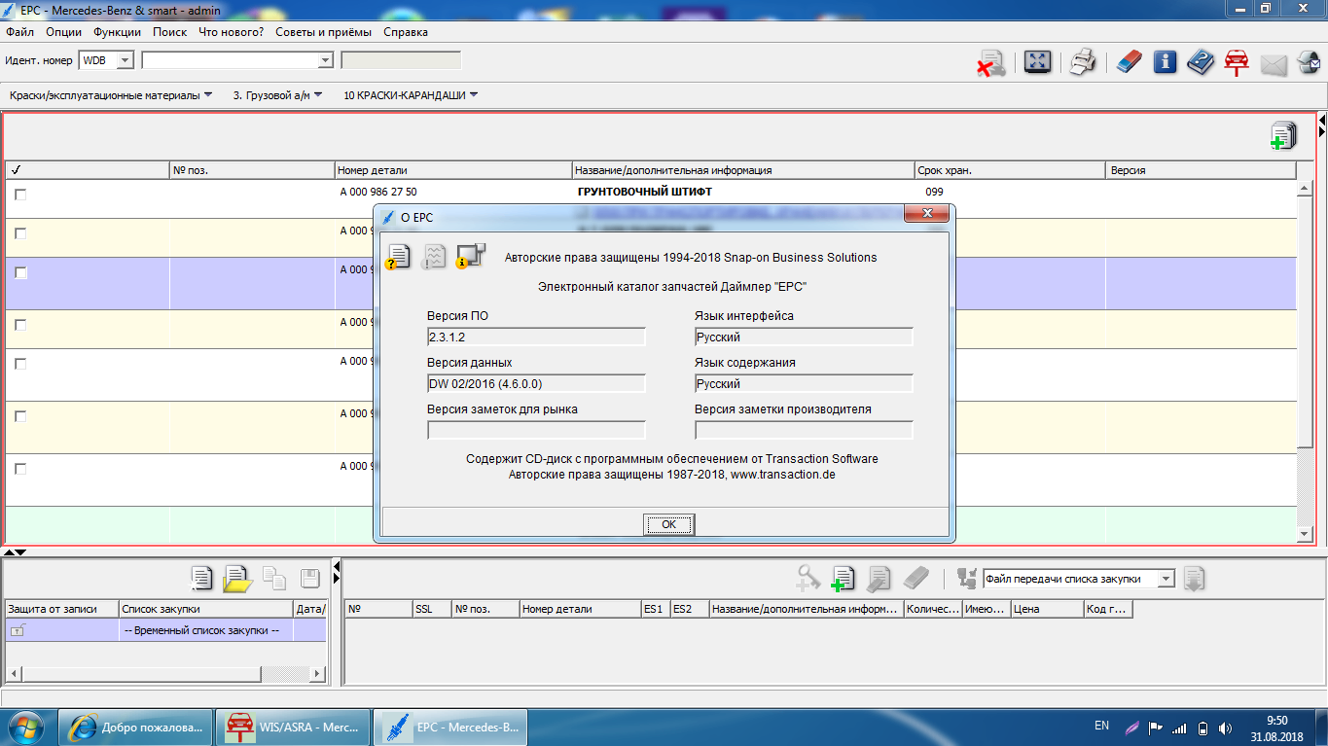Open the identification number combo box arrow

(325, 60)
